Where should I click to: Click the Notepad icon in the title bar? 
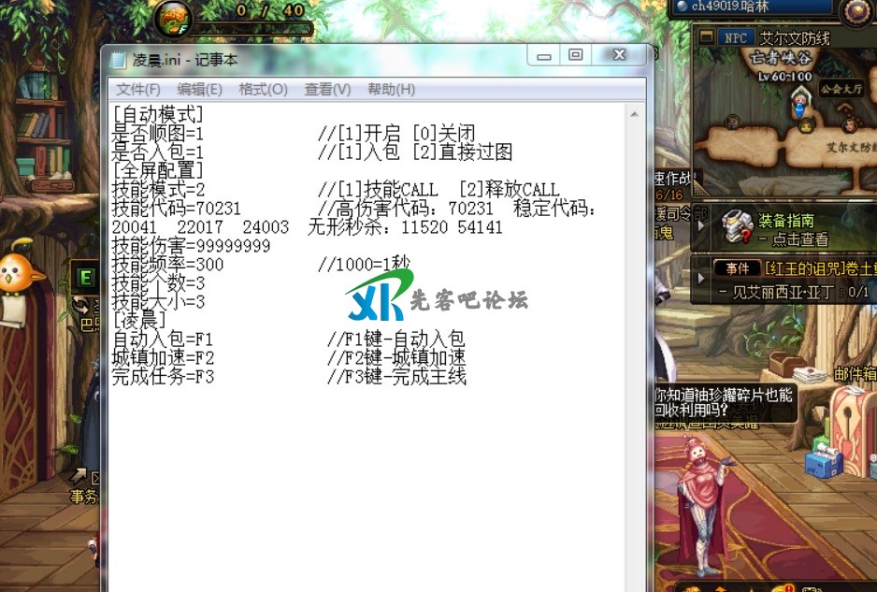pos(119,60)
